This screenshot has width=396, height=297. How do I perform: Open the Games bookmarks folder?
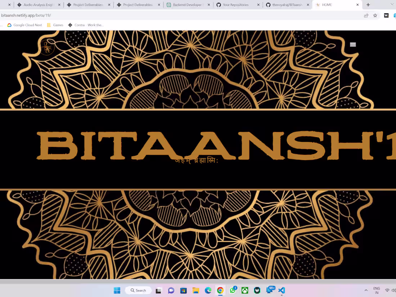pos(55,25)
